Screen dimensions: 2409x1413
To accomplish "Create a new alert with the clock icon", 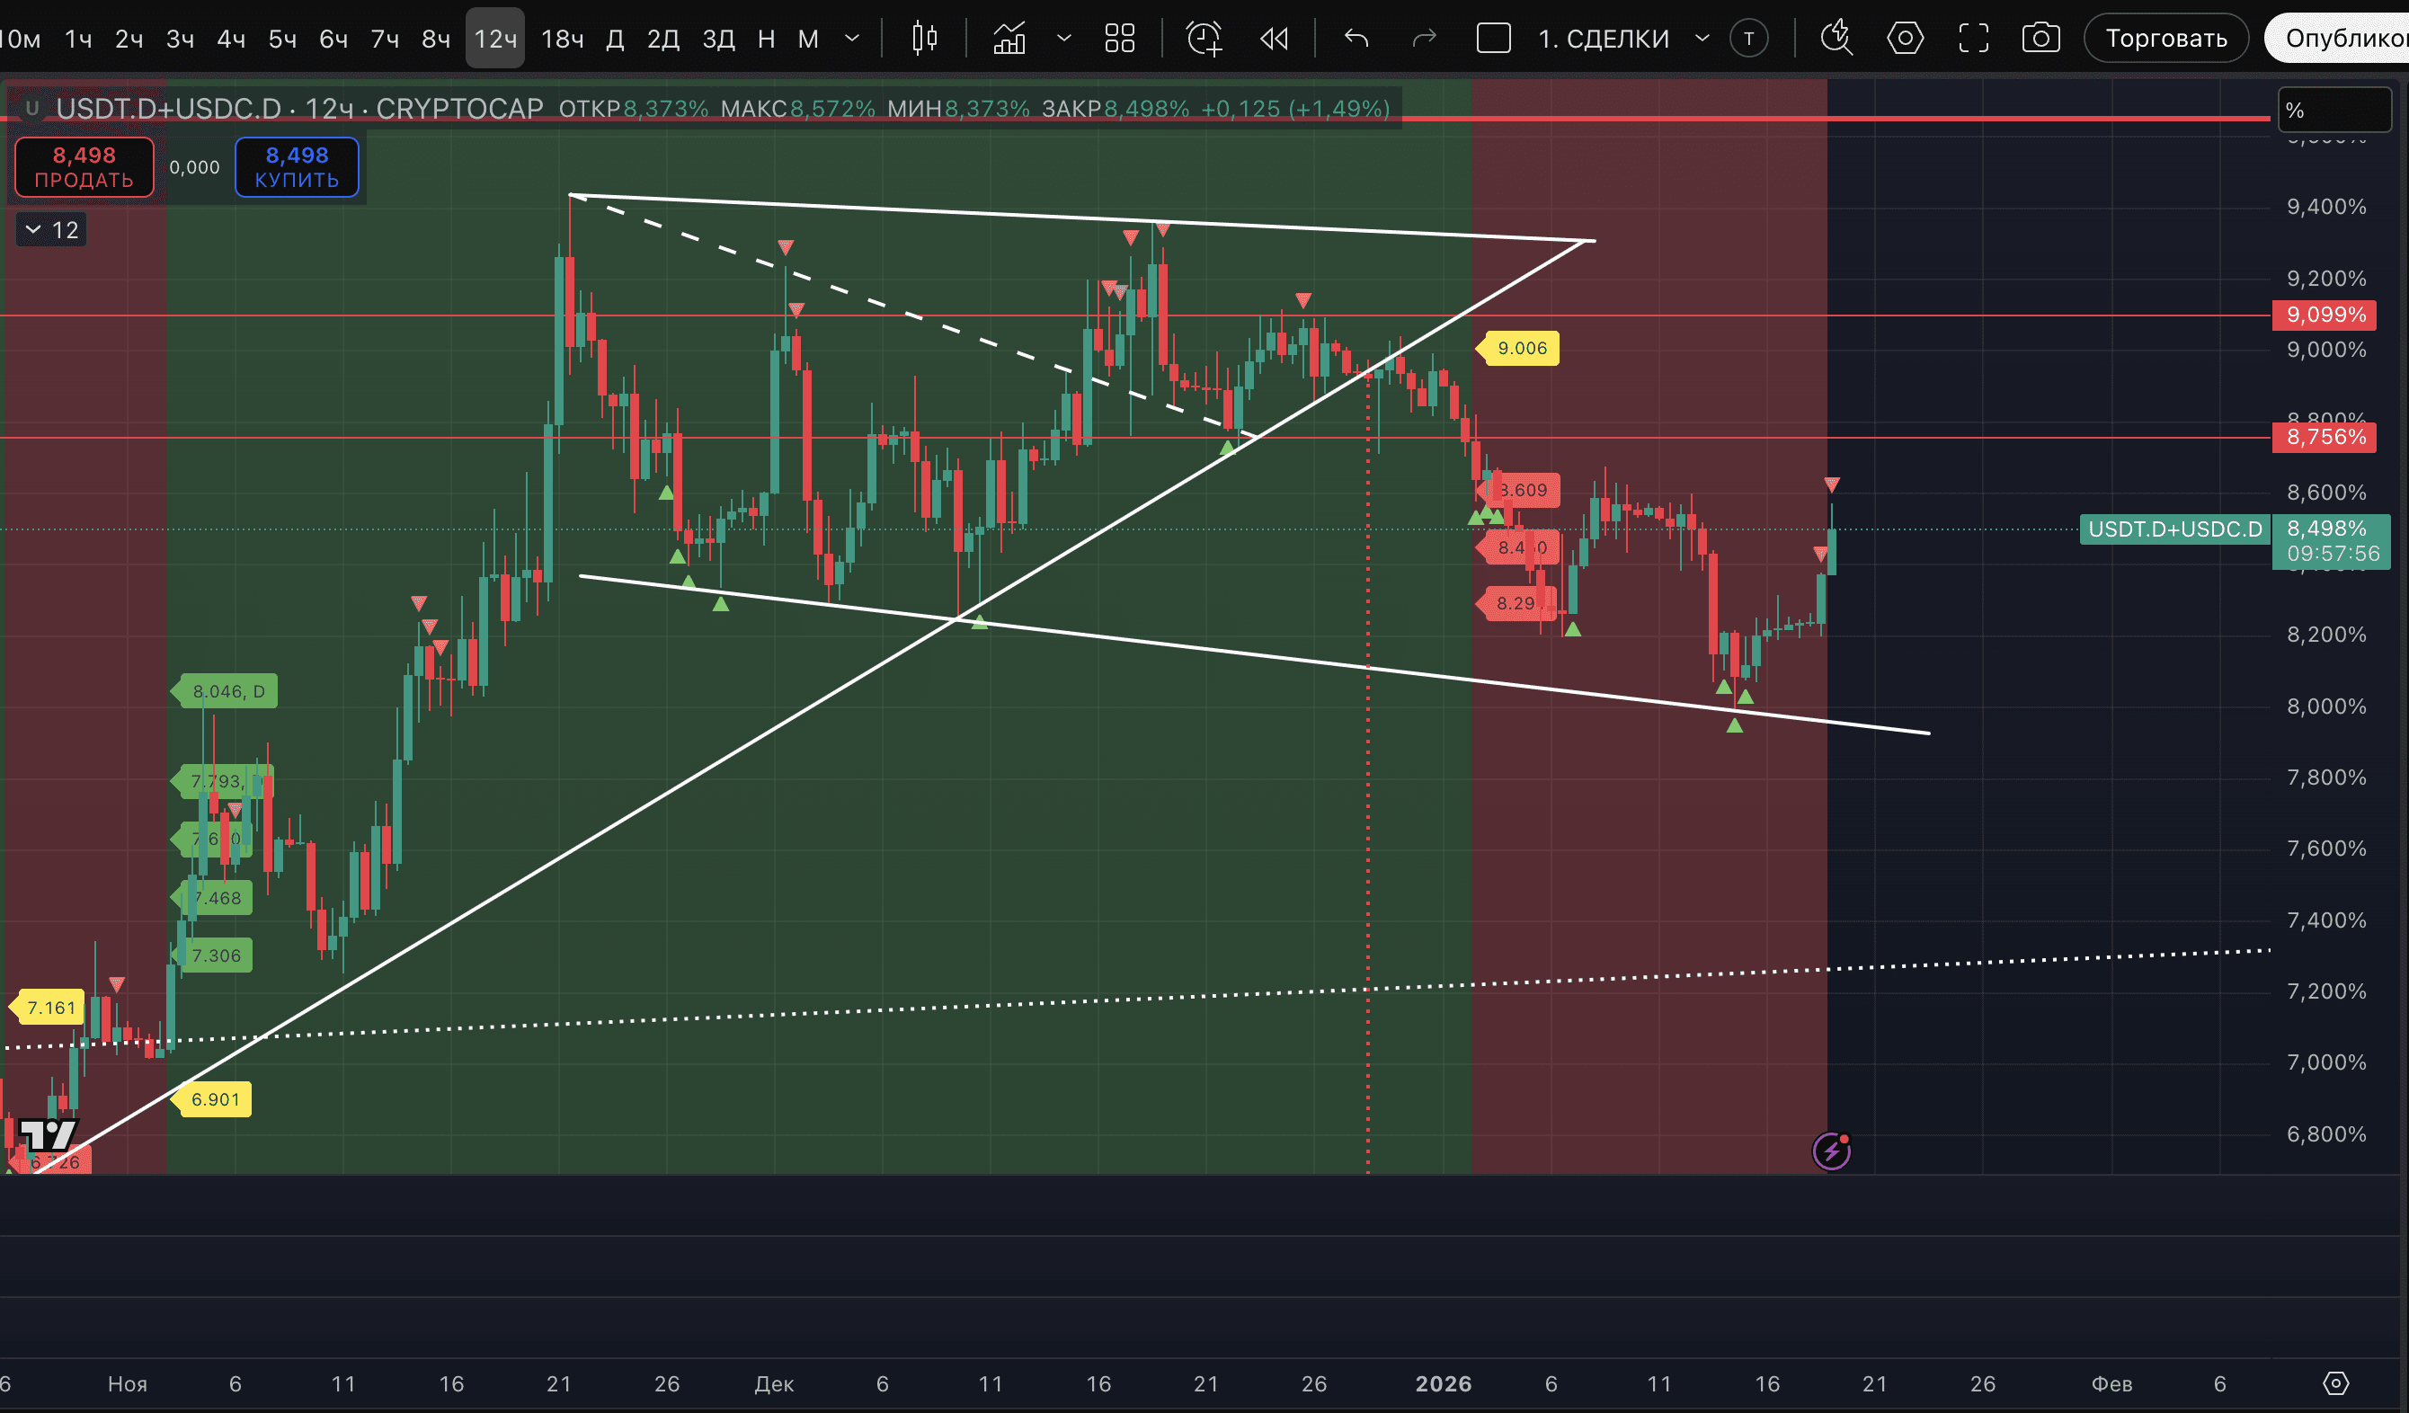I will [1204, 39].
